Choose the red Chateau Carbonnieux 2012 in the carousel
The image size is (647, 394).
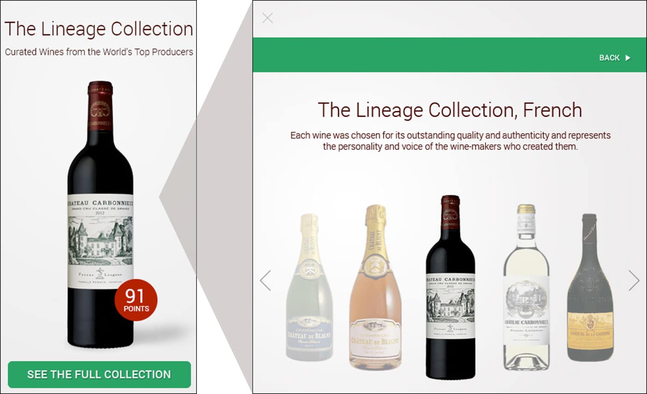coord(450,287)
